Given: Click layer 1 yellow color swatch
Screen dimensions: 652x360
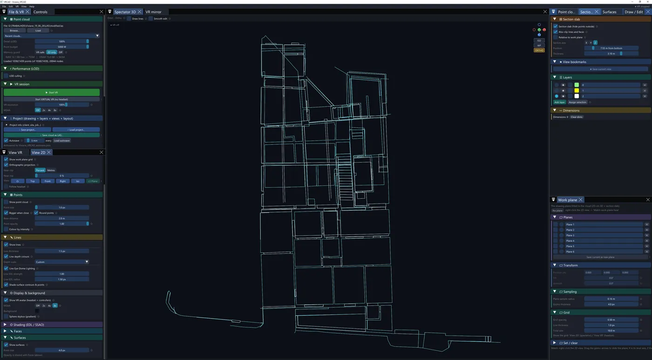Looking at the screenshot, I should tap(577, 90).
